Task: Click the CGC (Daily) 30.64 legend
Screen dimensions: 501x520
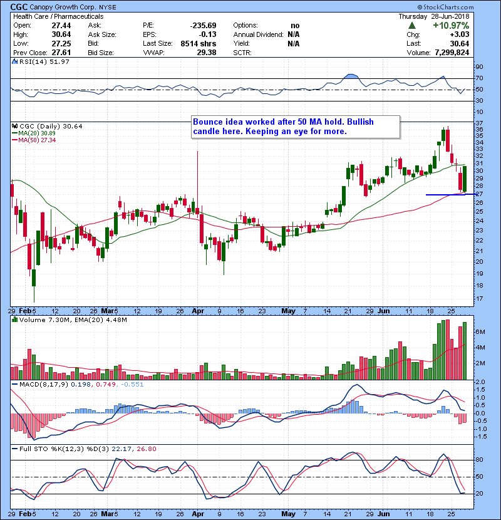Action: click(51, 127)
